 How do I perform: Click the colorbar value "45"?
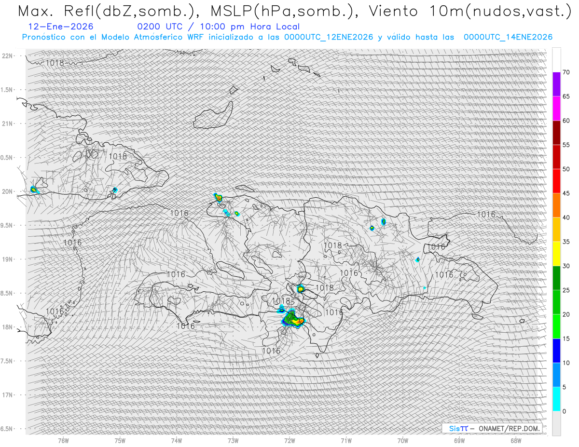point(566,193)
